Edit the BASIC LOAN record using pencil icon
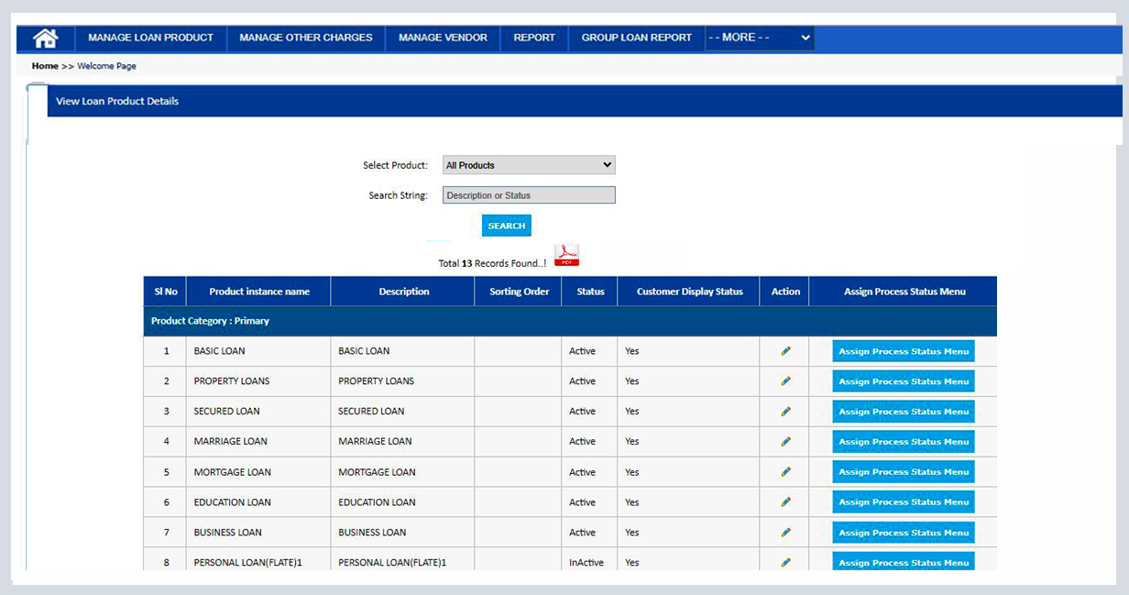 785,350
